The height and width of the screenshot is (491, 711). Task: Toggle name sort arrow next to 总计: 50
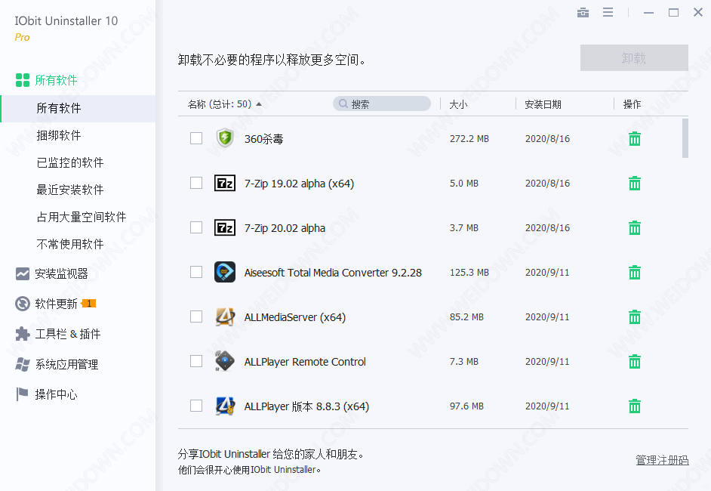pyautogui.click(x=259, y=104)
